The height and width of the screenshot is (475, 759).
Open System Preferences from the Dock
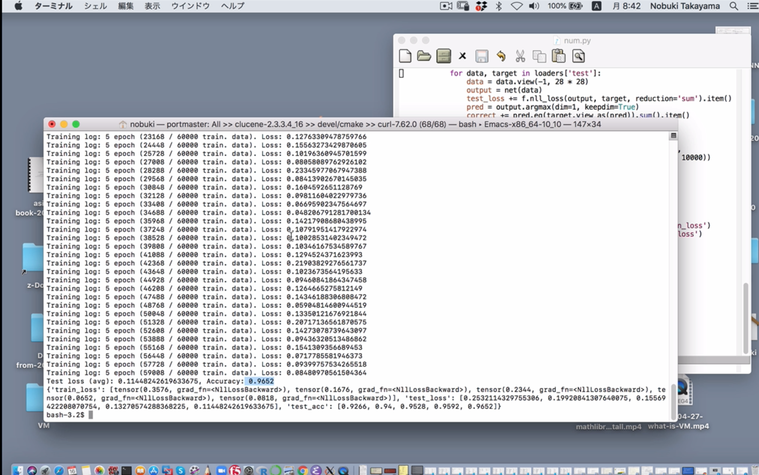pos(248,470)
